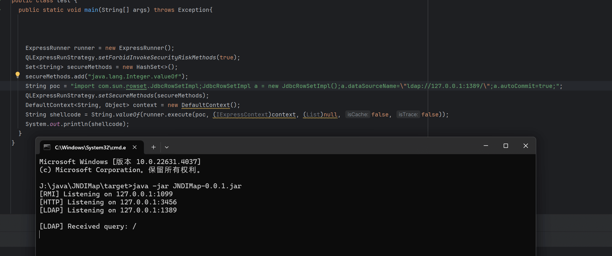Click the String shellcode variable declaration

tap(53, 114)
